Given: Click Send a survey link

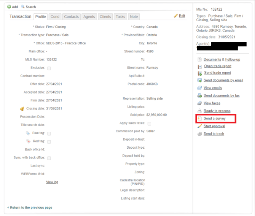Looking at the screenshot, I should (215, 119).
